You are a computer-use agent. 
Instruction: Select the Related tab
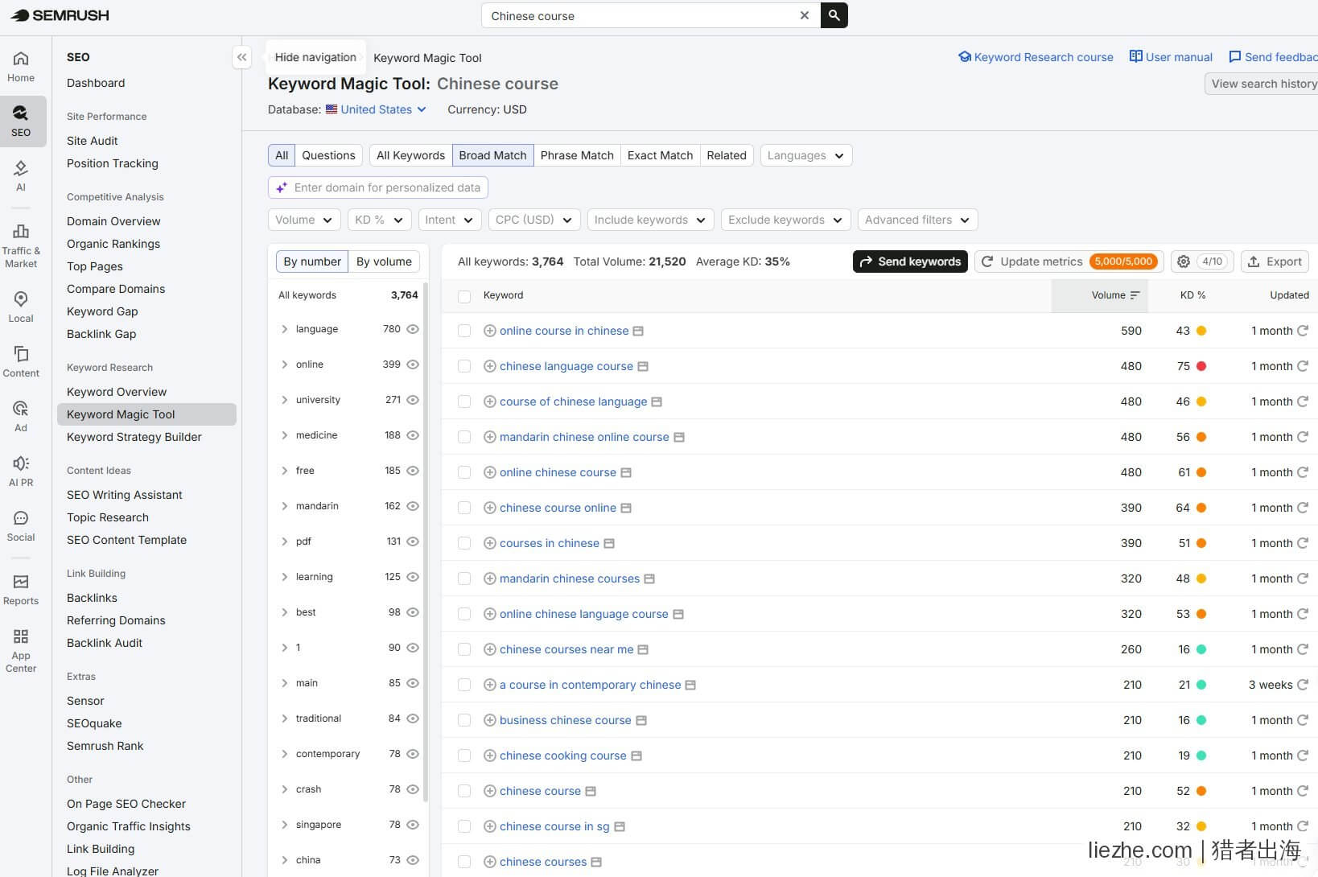tap(727, 155)
